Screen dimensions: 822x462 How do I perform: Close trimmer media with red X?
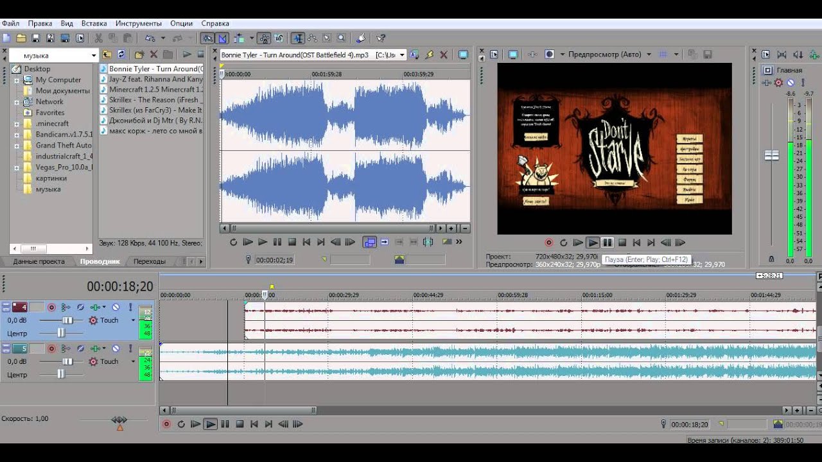[444, 55]
